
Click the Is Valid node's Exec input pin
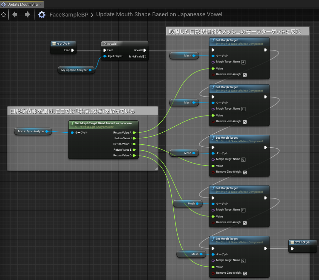point(105,50)
